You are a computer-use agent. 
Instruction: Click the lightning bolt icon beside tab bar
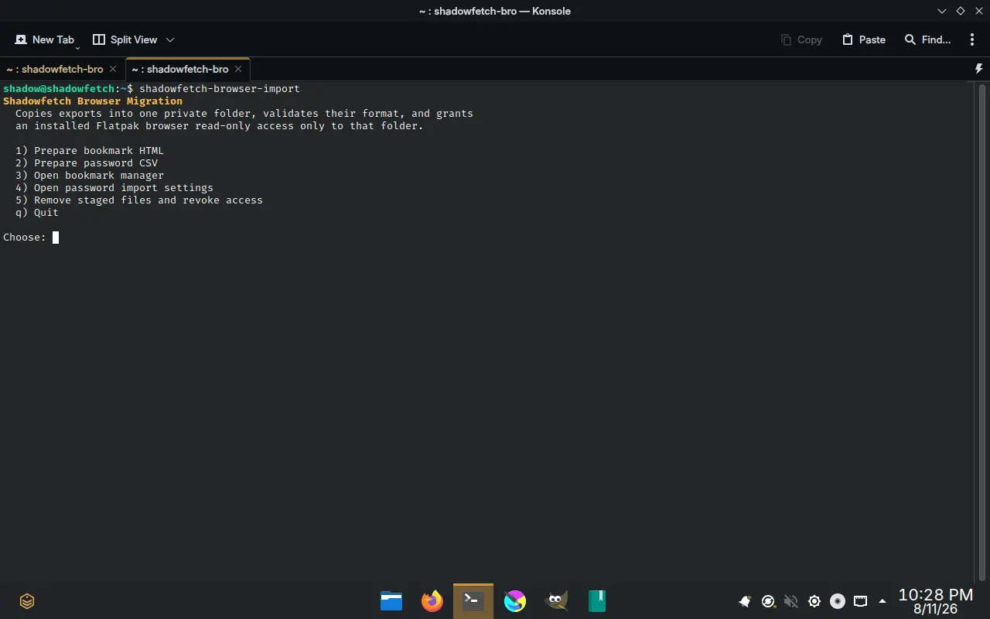pyautogui.click(x=979, y=69)
